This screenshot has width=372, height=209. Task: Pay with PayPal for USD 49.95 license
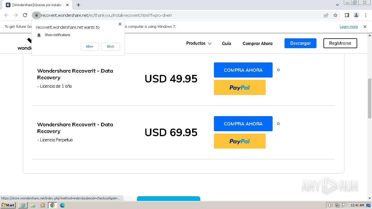[240, 87]
